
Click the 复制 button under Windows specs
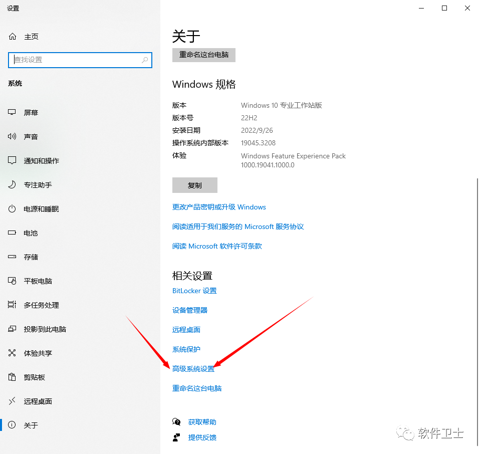[195, 185]
